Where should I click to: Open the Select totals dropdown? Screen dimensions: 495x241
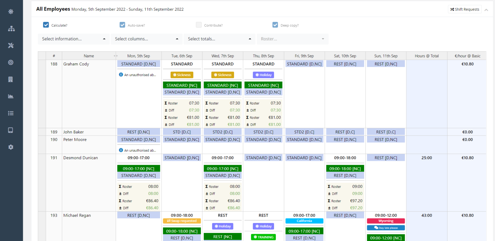pos(219,39)
